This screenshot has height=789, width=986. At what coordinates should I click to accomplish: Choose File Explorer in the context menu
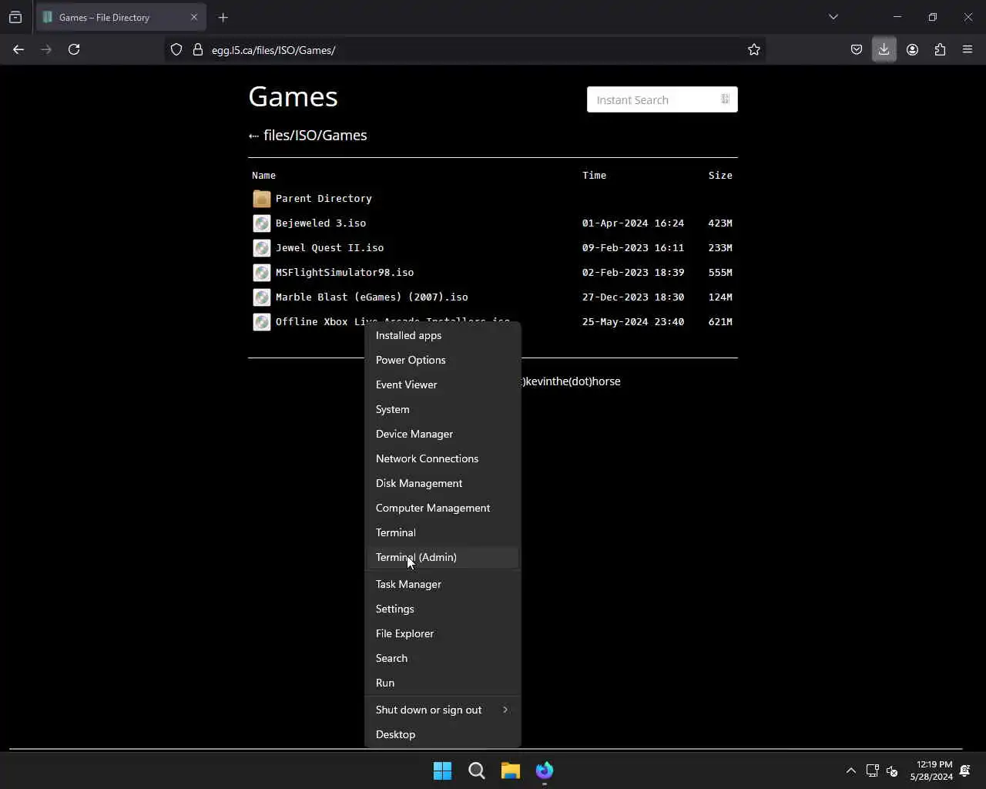443,633
